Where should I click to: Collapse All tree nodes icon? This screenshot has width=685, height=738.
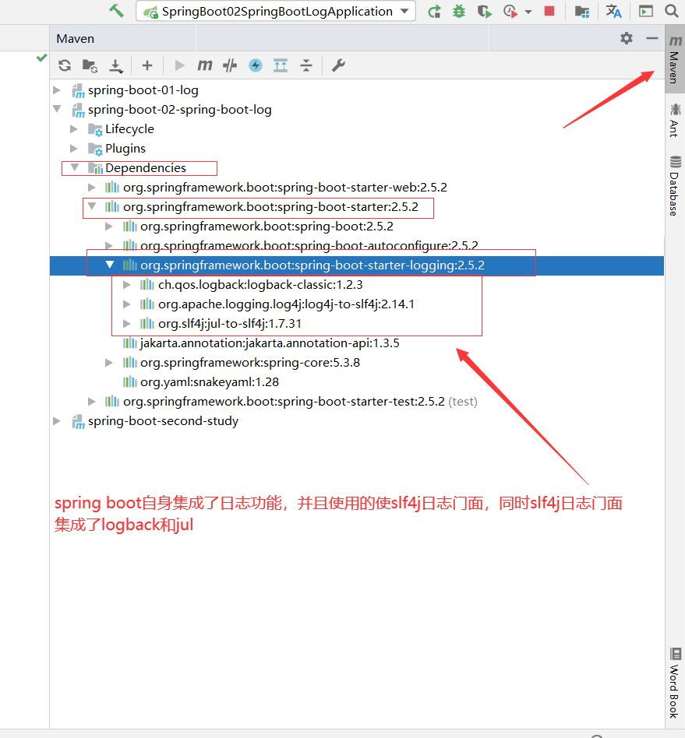(306, 65)
